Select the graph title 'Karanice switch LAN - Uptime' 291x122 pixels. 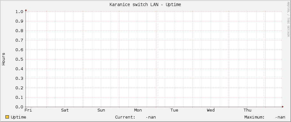pos(145,5)
